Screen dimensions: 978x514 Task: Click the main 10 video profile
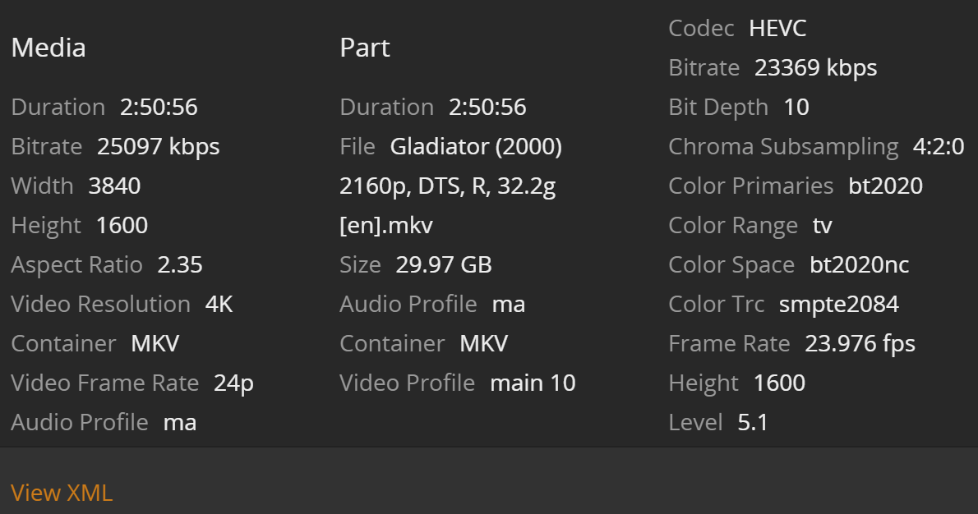click(x=533, y=383)
